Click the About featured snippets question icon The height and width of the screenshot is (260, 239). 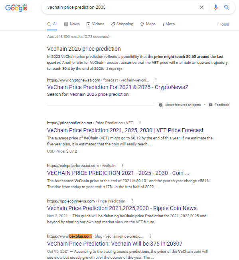tap(160, 105)
